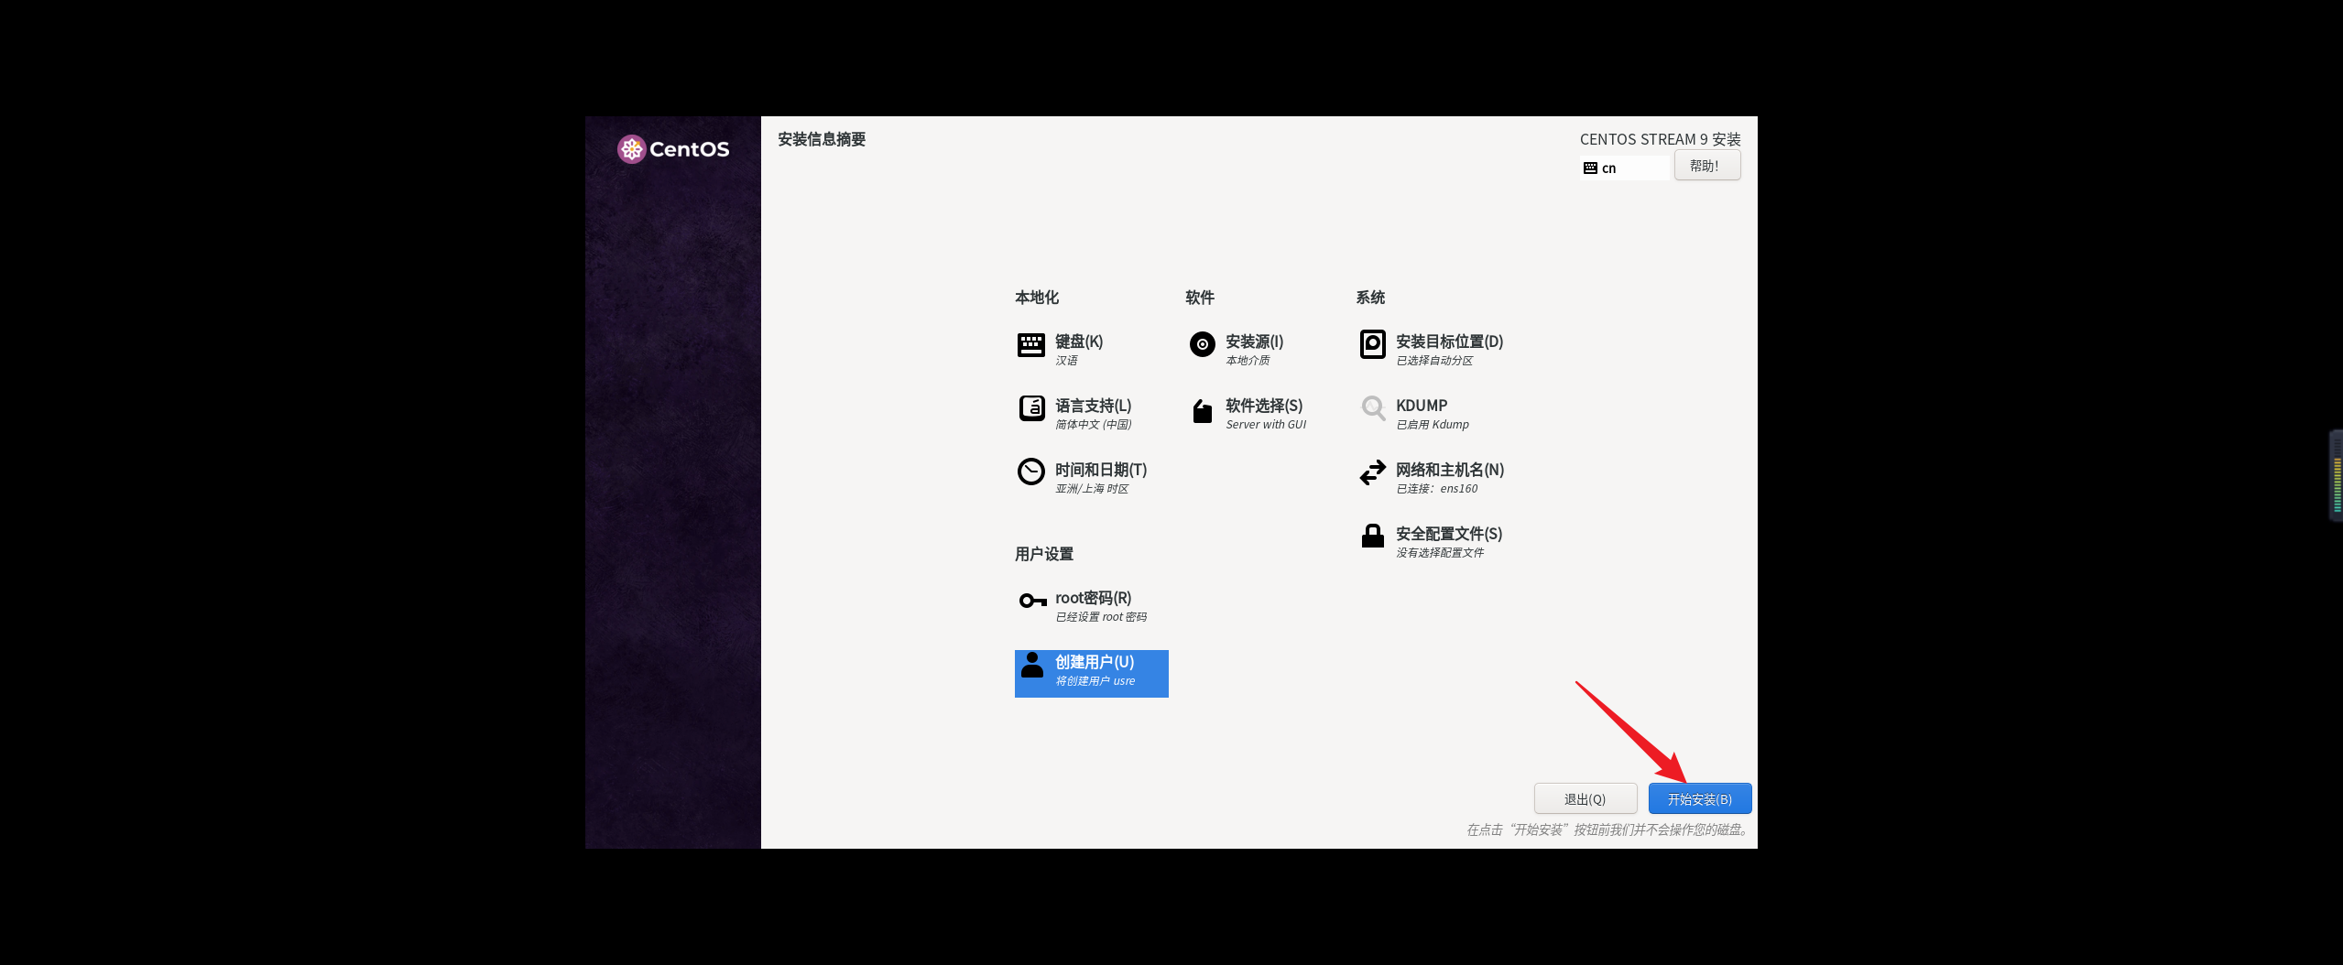This screenshot has width=2343, height=965.
Task: Open 软件选择(S) configuration
Action: point(1263,406)
